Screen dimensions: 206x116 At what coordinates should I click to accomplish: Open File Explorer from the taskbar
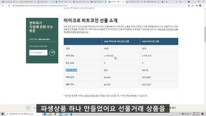pyautogui.click(x=50, y=114)
